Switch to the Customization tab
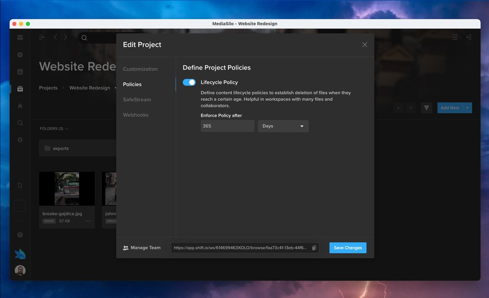This screenshot has height=298, width=489. click(x=140, y=69)
